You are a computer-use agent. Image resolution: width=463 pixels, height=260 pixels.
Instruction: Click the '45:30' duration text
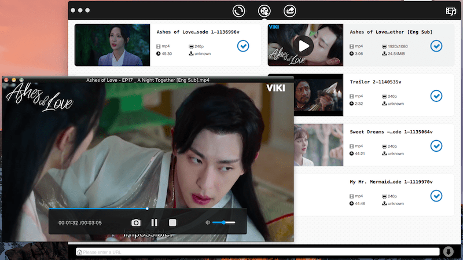coord(167,54)
